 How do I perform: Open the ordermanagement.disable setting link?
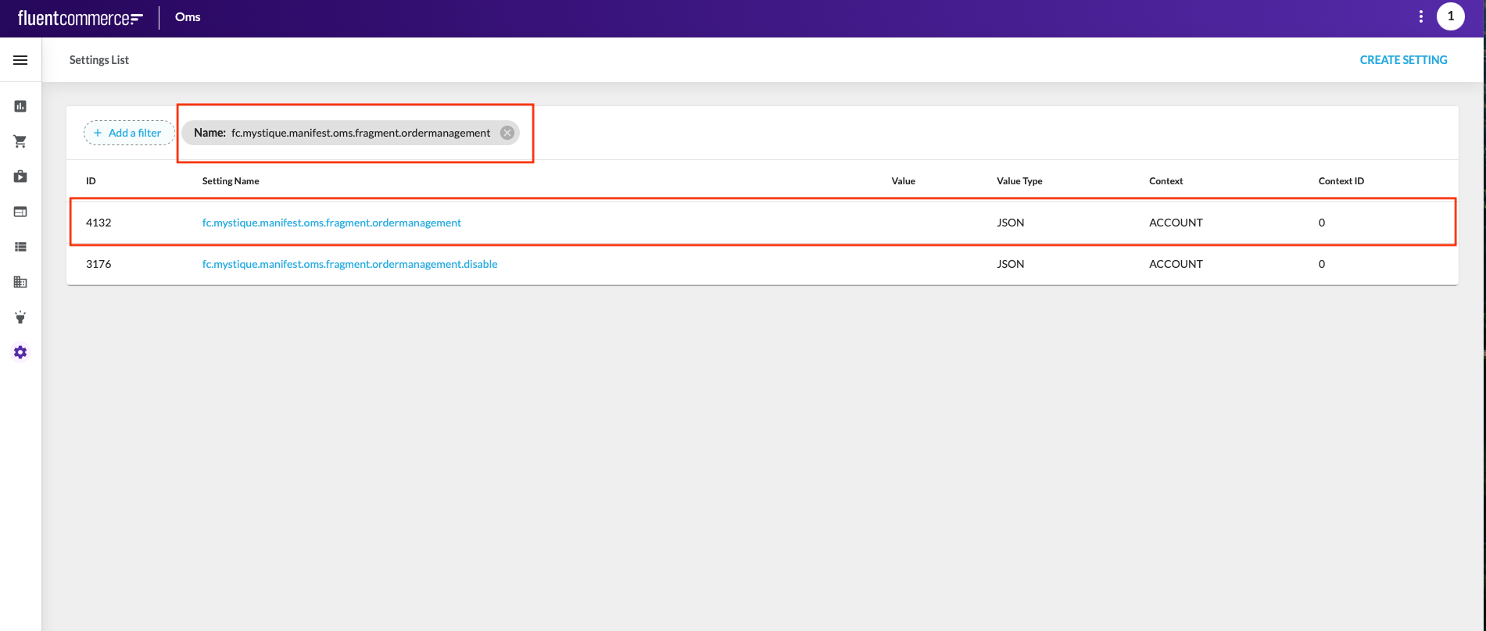[x=349, y=264]
